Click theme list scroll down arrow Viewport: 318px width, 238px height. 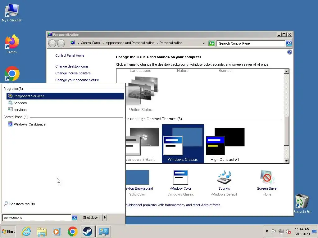pos(286,161)
